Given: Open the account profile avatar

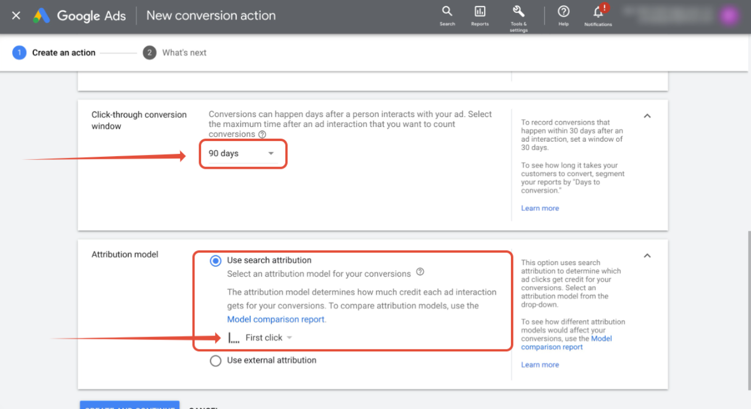Looking at the screenshot, I should point(729,16).
